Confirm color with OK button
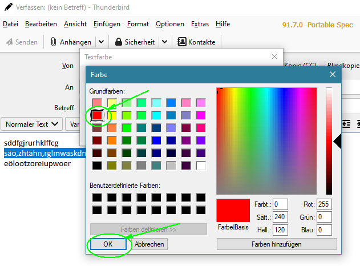This screenshot has height=266, width=360. 108,244
